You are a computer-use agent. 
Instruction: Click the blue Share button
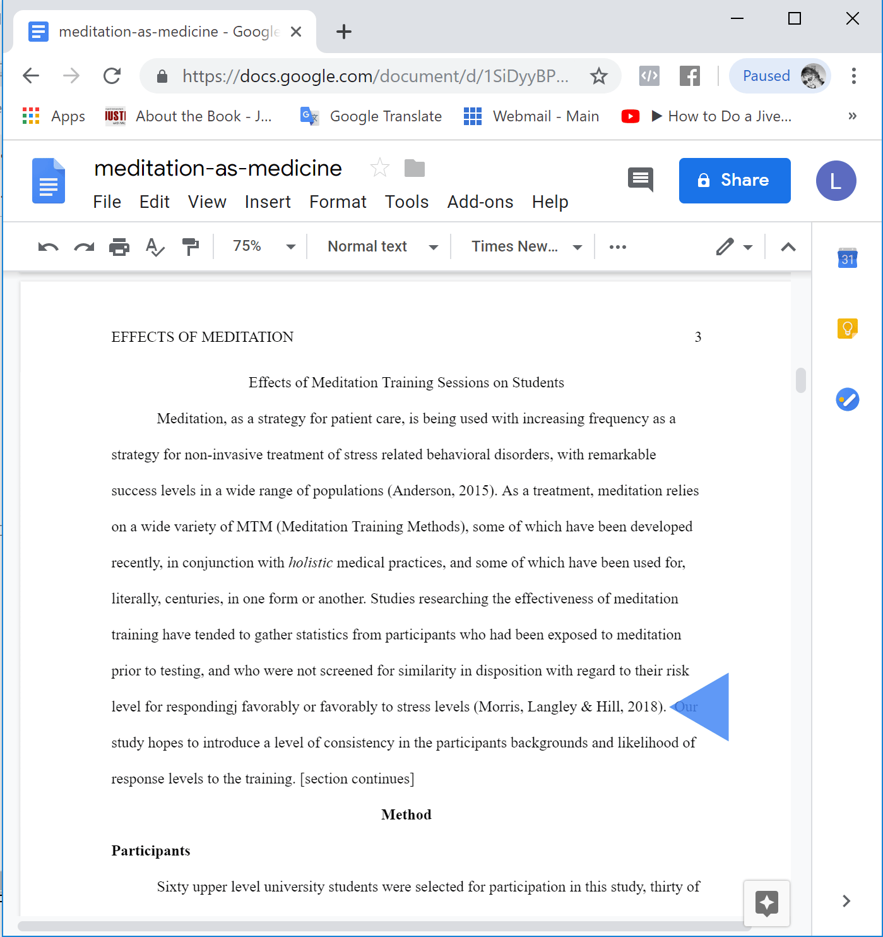pyautogui.click(x=734, y=181)
